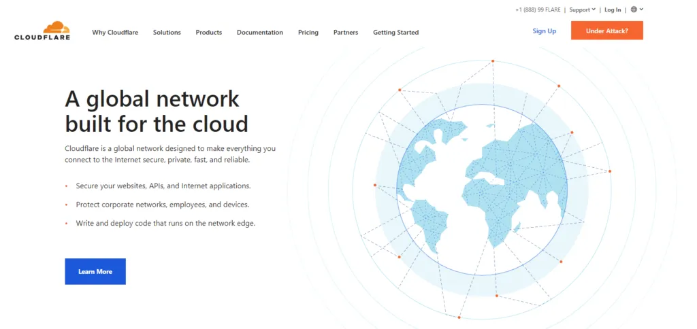Screen dimensions: 697x329
Task: Click the +1 (888) 99 FLARE number
Action: (x=538, y=10)
